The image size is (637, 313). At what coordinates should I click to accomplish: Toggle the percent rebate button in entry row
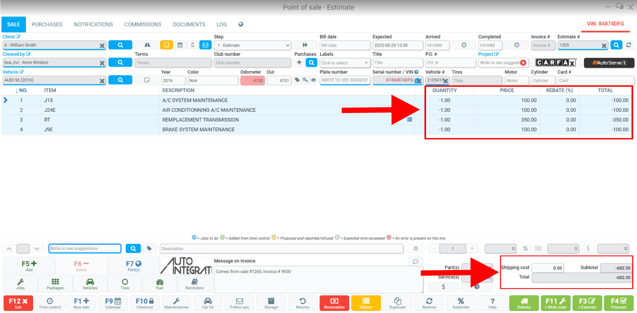point(525,248)
